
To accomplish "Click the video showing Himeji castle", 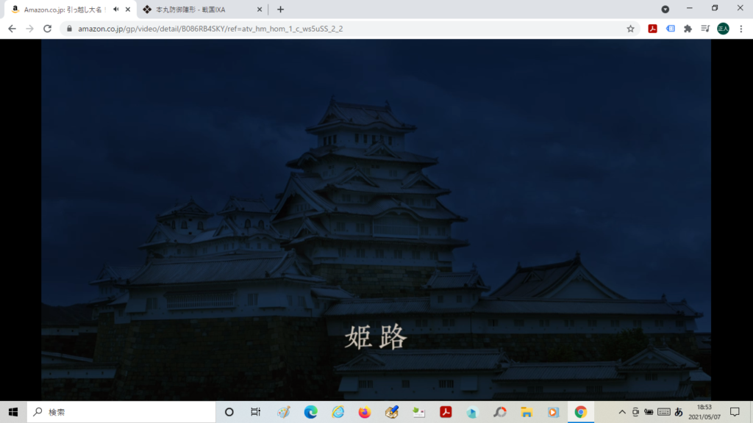I will click(376, 219).
